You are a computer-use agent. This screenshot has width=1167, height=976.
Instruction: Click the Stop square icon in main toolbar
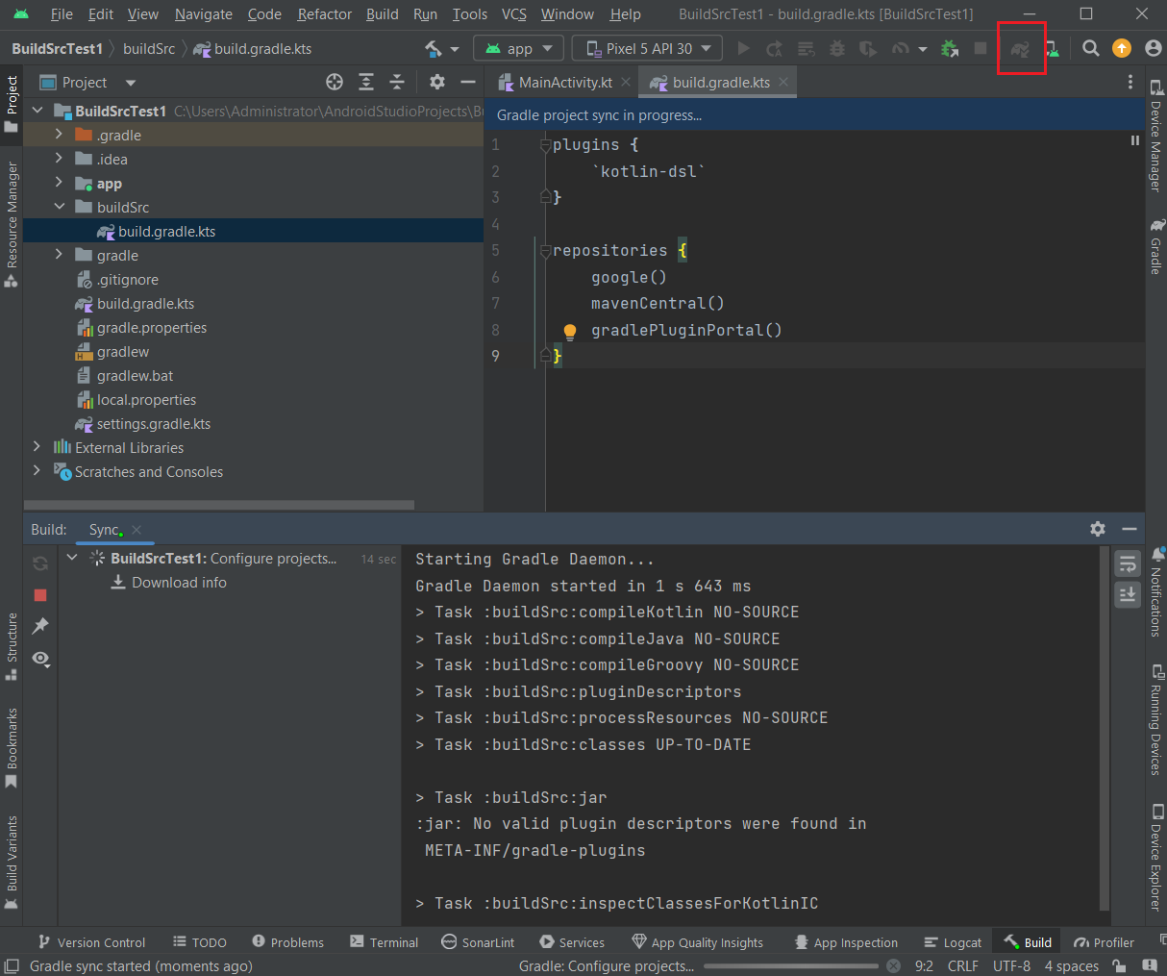(981, 48)
